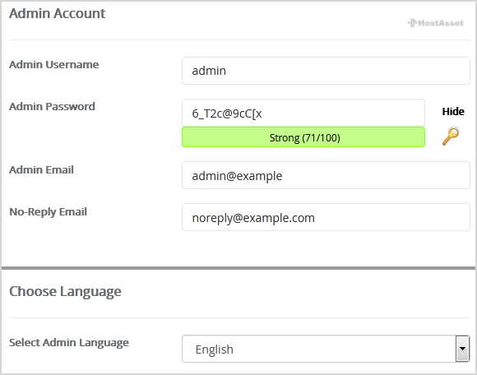The image size is (477, 375).
Task: Click the HostAsset logo watermark
Action: pyautogui.click(x=435, y=23)
